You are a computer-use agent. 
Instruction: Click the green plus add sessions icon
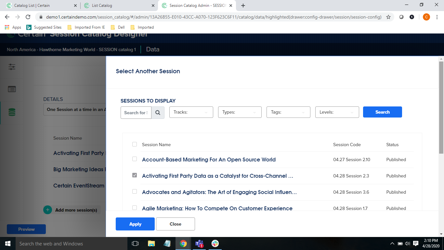click(47, 210)
